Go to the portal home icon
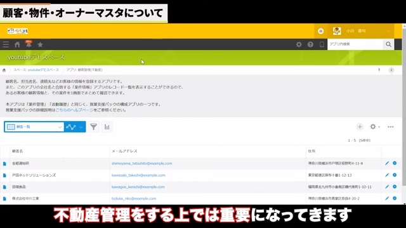Screen dimensions: 406x228 point(17,44)
